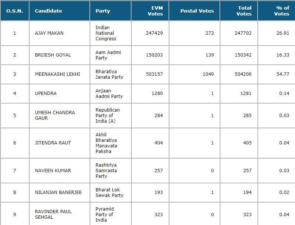Click the O.S.N. column header

(15, 11)
